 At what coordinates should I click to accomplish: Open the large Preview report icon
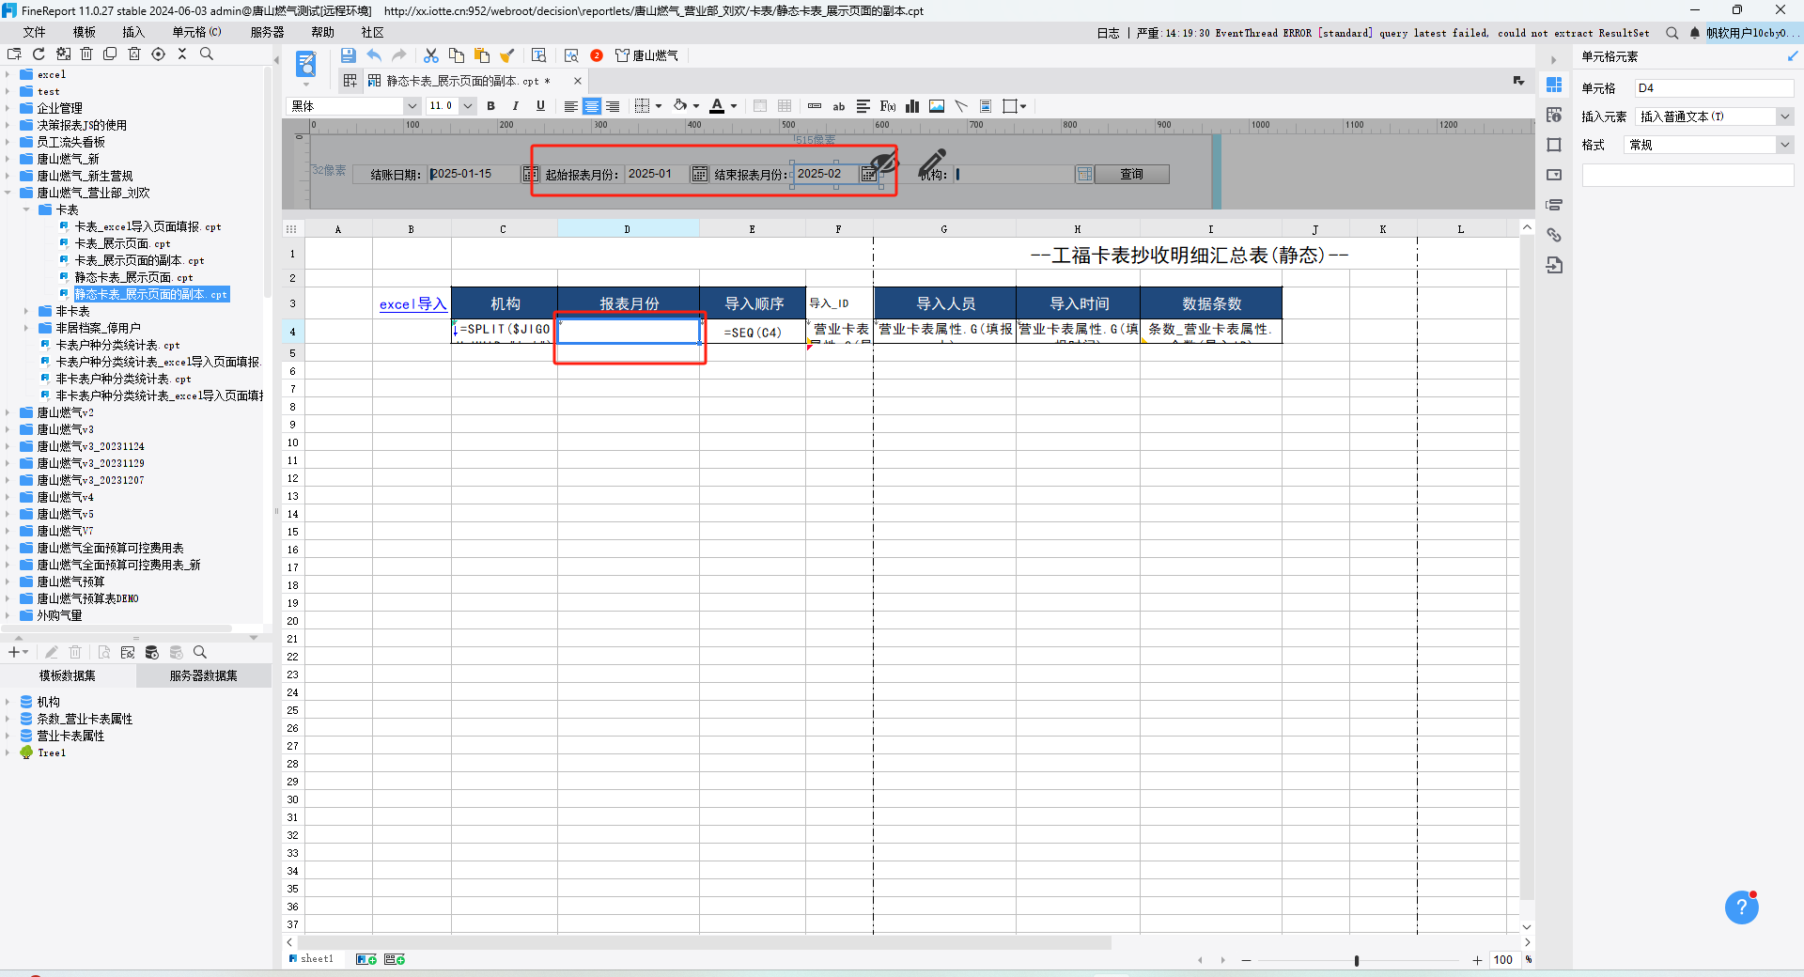tap(306, 65)
